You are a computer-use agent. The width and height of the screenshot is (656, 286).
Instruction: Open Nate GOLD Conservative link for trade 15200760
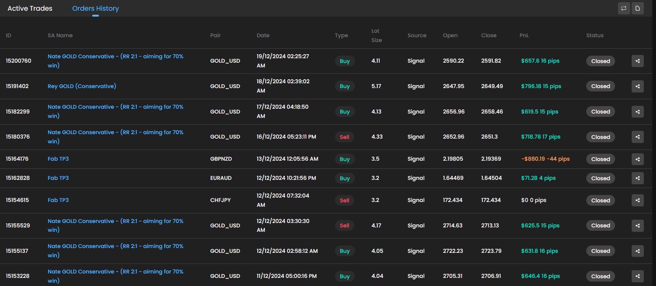[115, 56]
